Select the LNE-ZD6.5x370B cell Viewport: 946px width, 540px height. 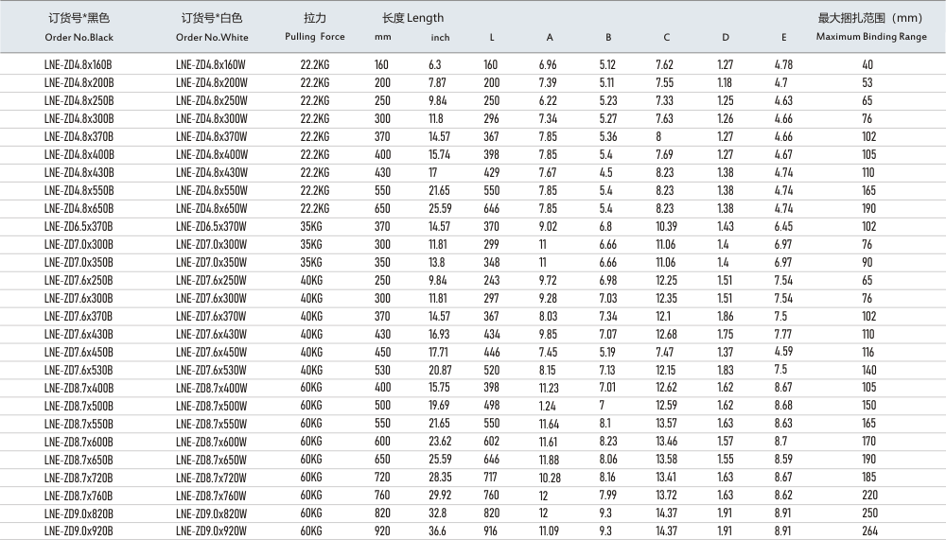(79, 226)
